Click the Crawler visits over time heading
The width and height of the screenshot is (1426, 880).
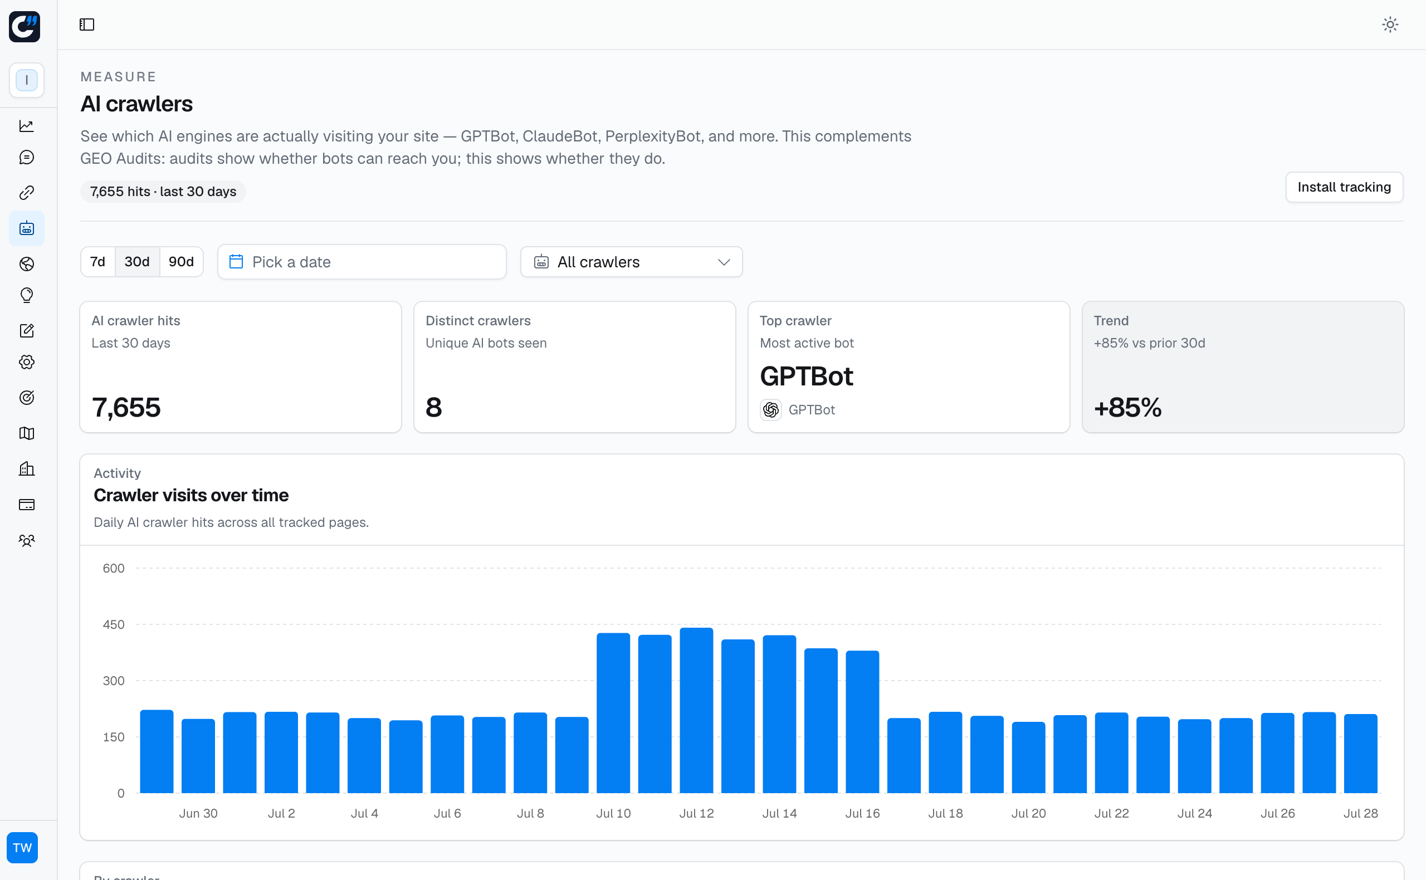coord(191,495)
